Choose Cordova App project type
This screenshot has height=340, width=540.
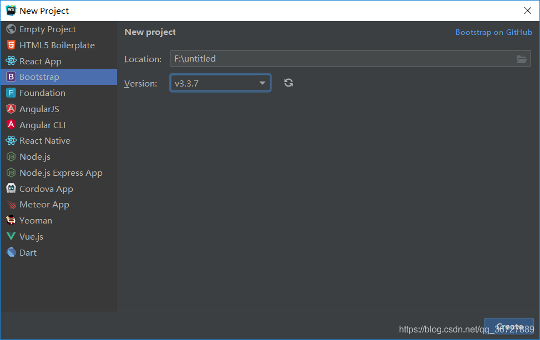59,188
